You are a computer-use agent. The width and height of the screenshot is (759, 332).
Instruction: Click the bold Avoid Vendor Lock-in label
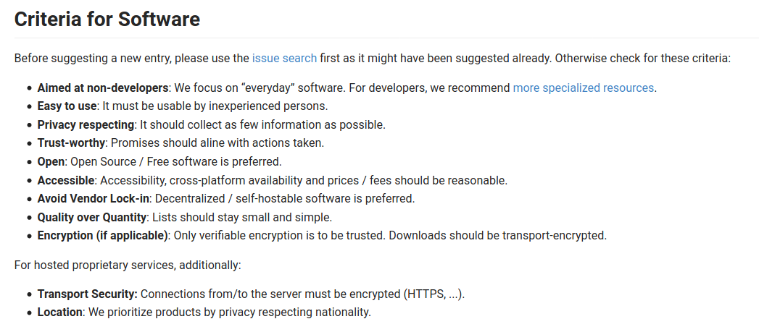pos(93,198)
